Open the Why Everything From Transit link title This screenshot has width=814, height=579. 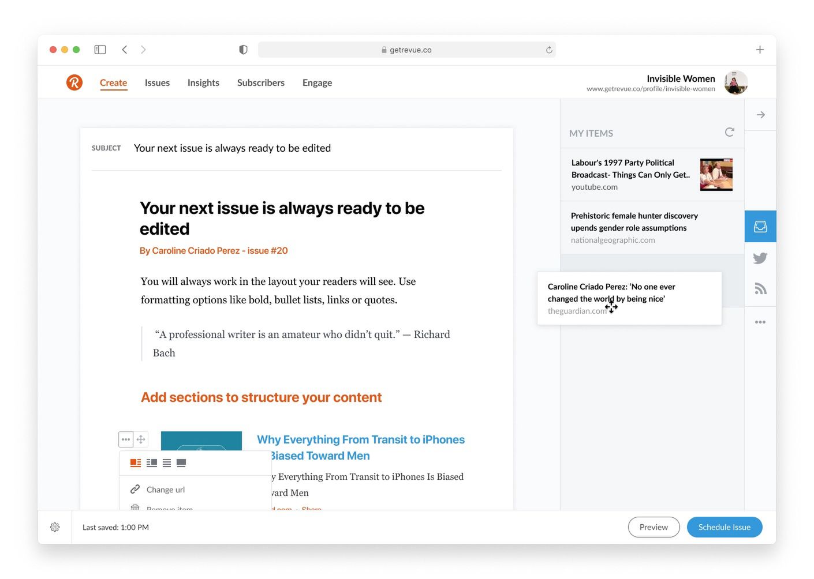pos(361,448)
